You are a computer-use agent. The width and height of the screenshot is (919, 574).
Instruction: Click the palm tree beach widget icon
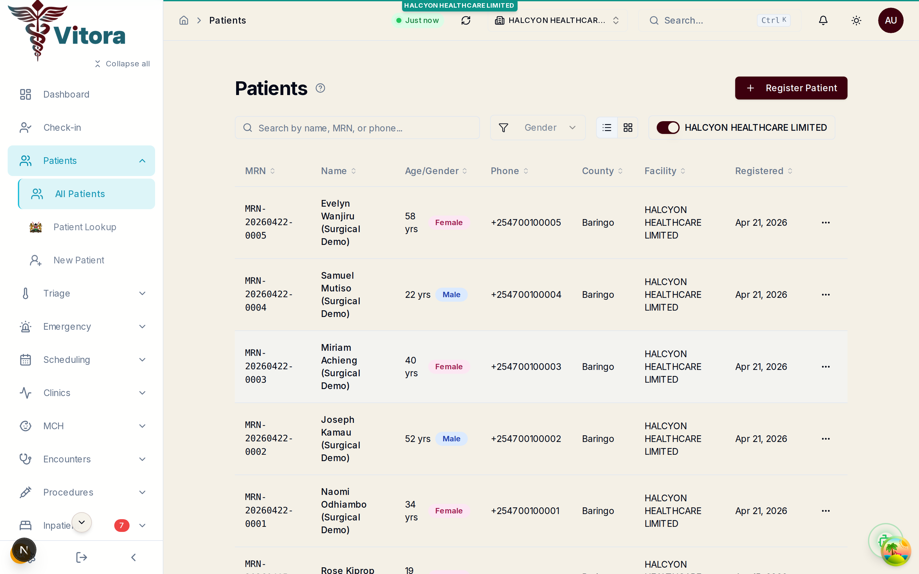point(896,551)
